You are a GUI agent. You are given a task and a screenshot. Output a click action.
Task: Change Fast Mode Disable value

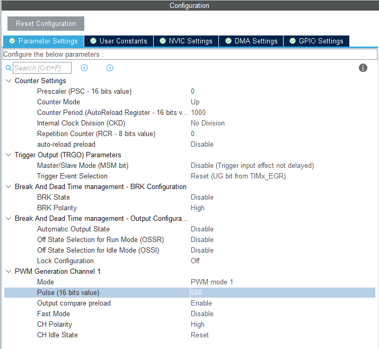tap(202, 314)
